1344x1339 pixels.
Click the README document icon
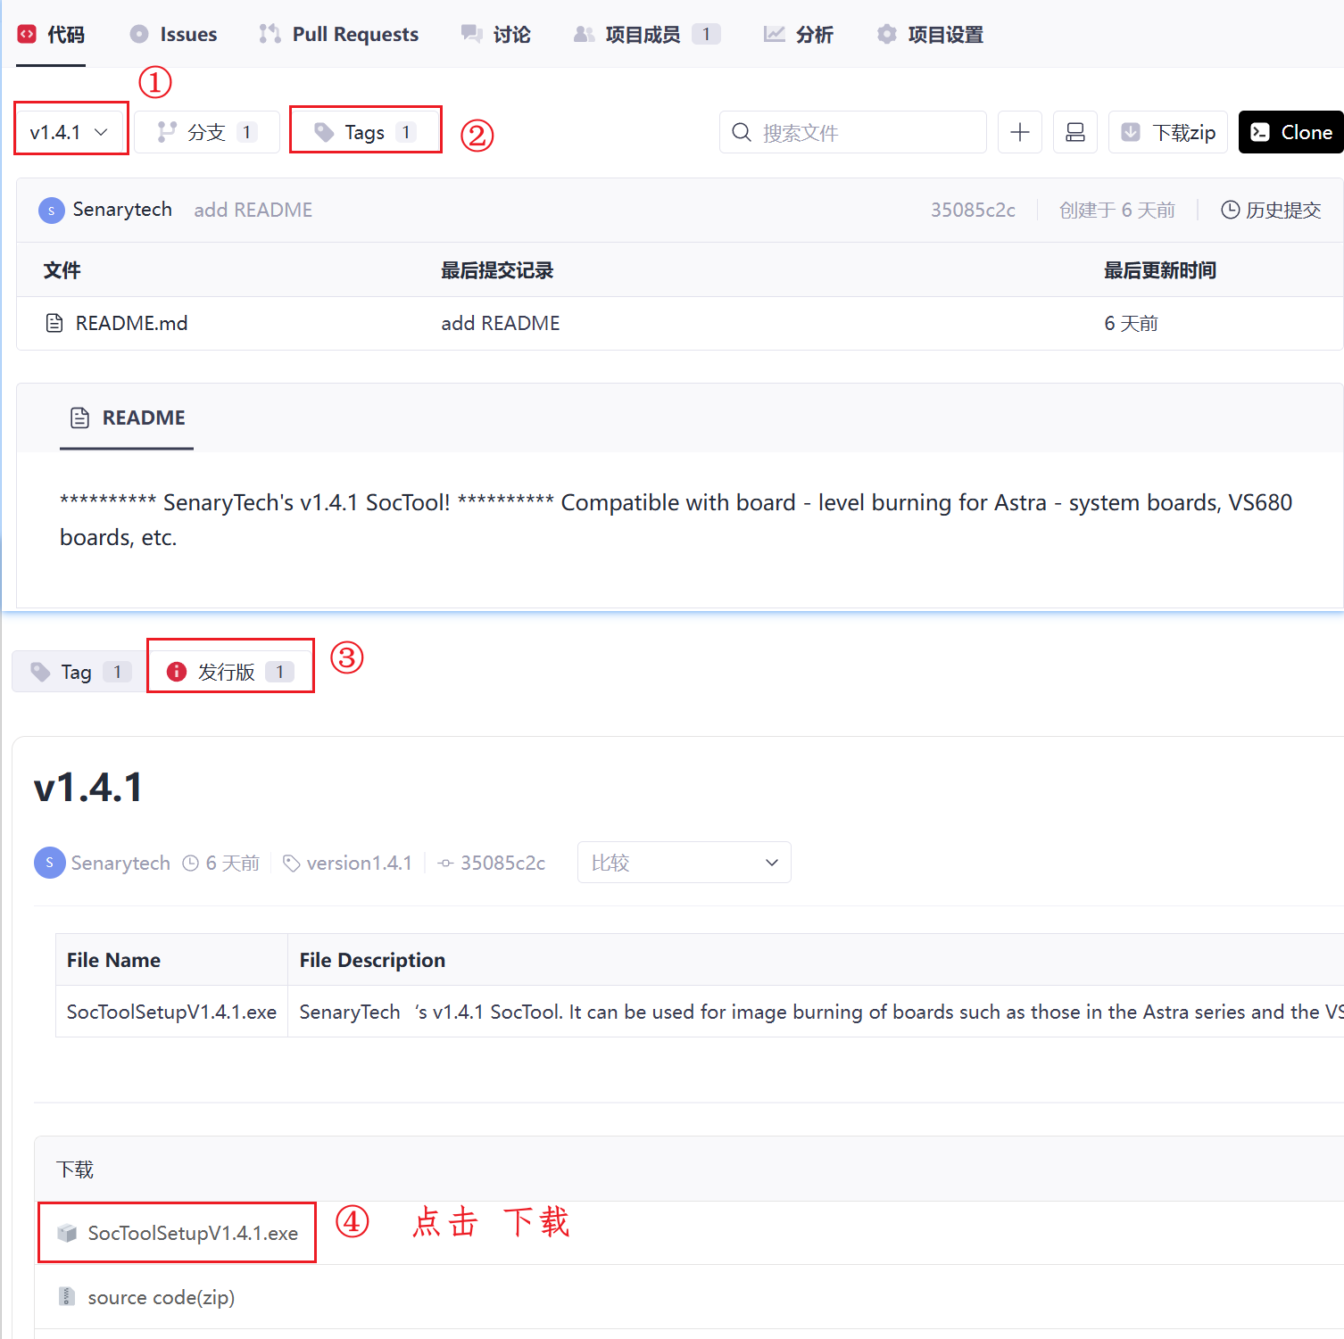click(x=80, y=417)
